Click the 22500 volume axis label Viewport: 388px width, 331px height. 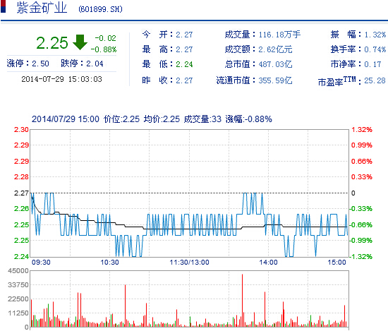pos(18,299)
